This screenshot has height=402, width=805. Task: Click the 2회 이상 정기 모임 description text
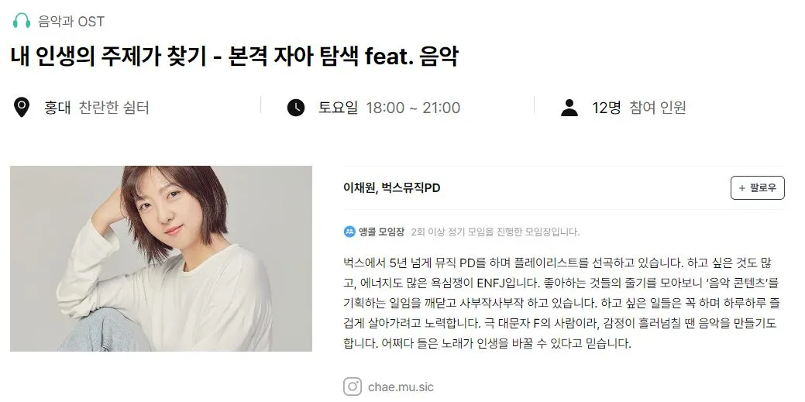click(x=495, y=232)
